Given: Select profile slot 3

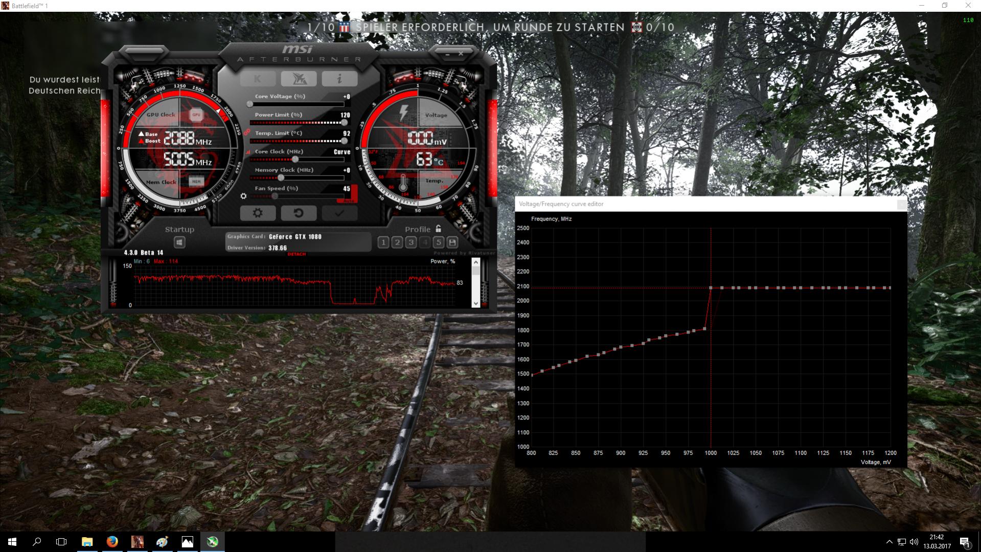Looking at the screenshot, I should (x=411, y=242).
